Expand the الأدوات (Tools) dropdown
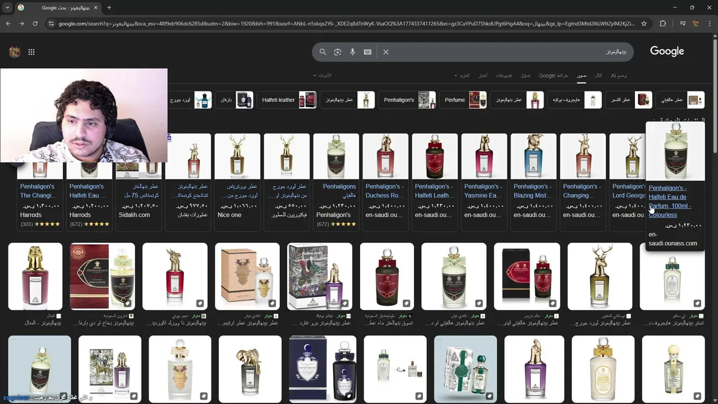Screen dimensions: 718x404 [x=323, y=75]
